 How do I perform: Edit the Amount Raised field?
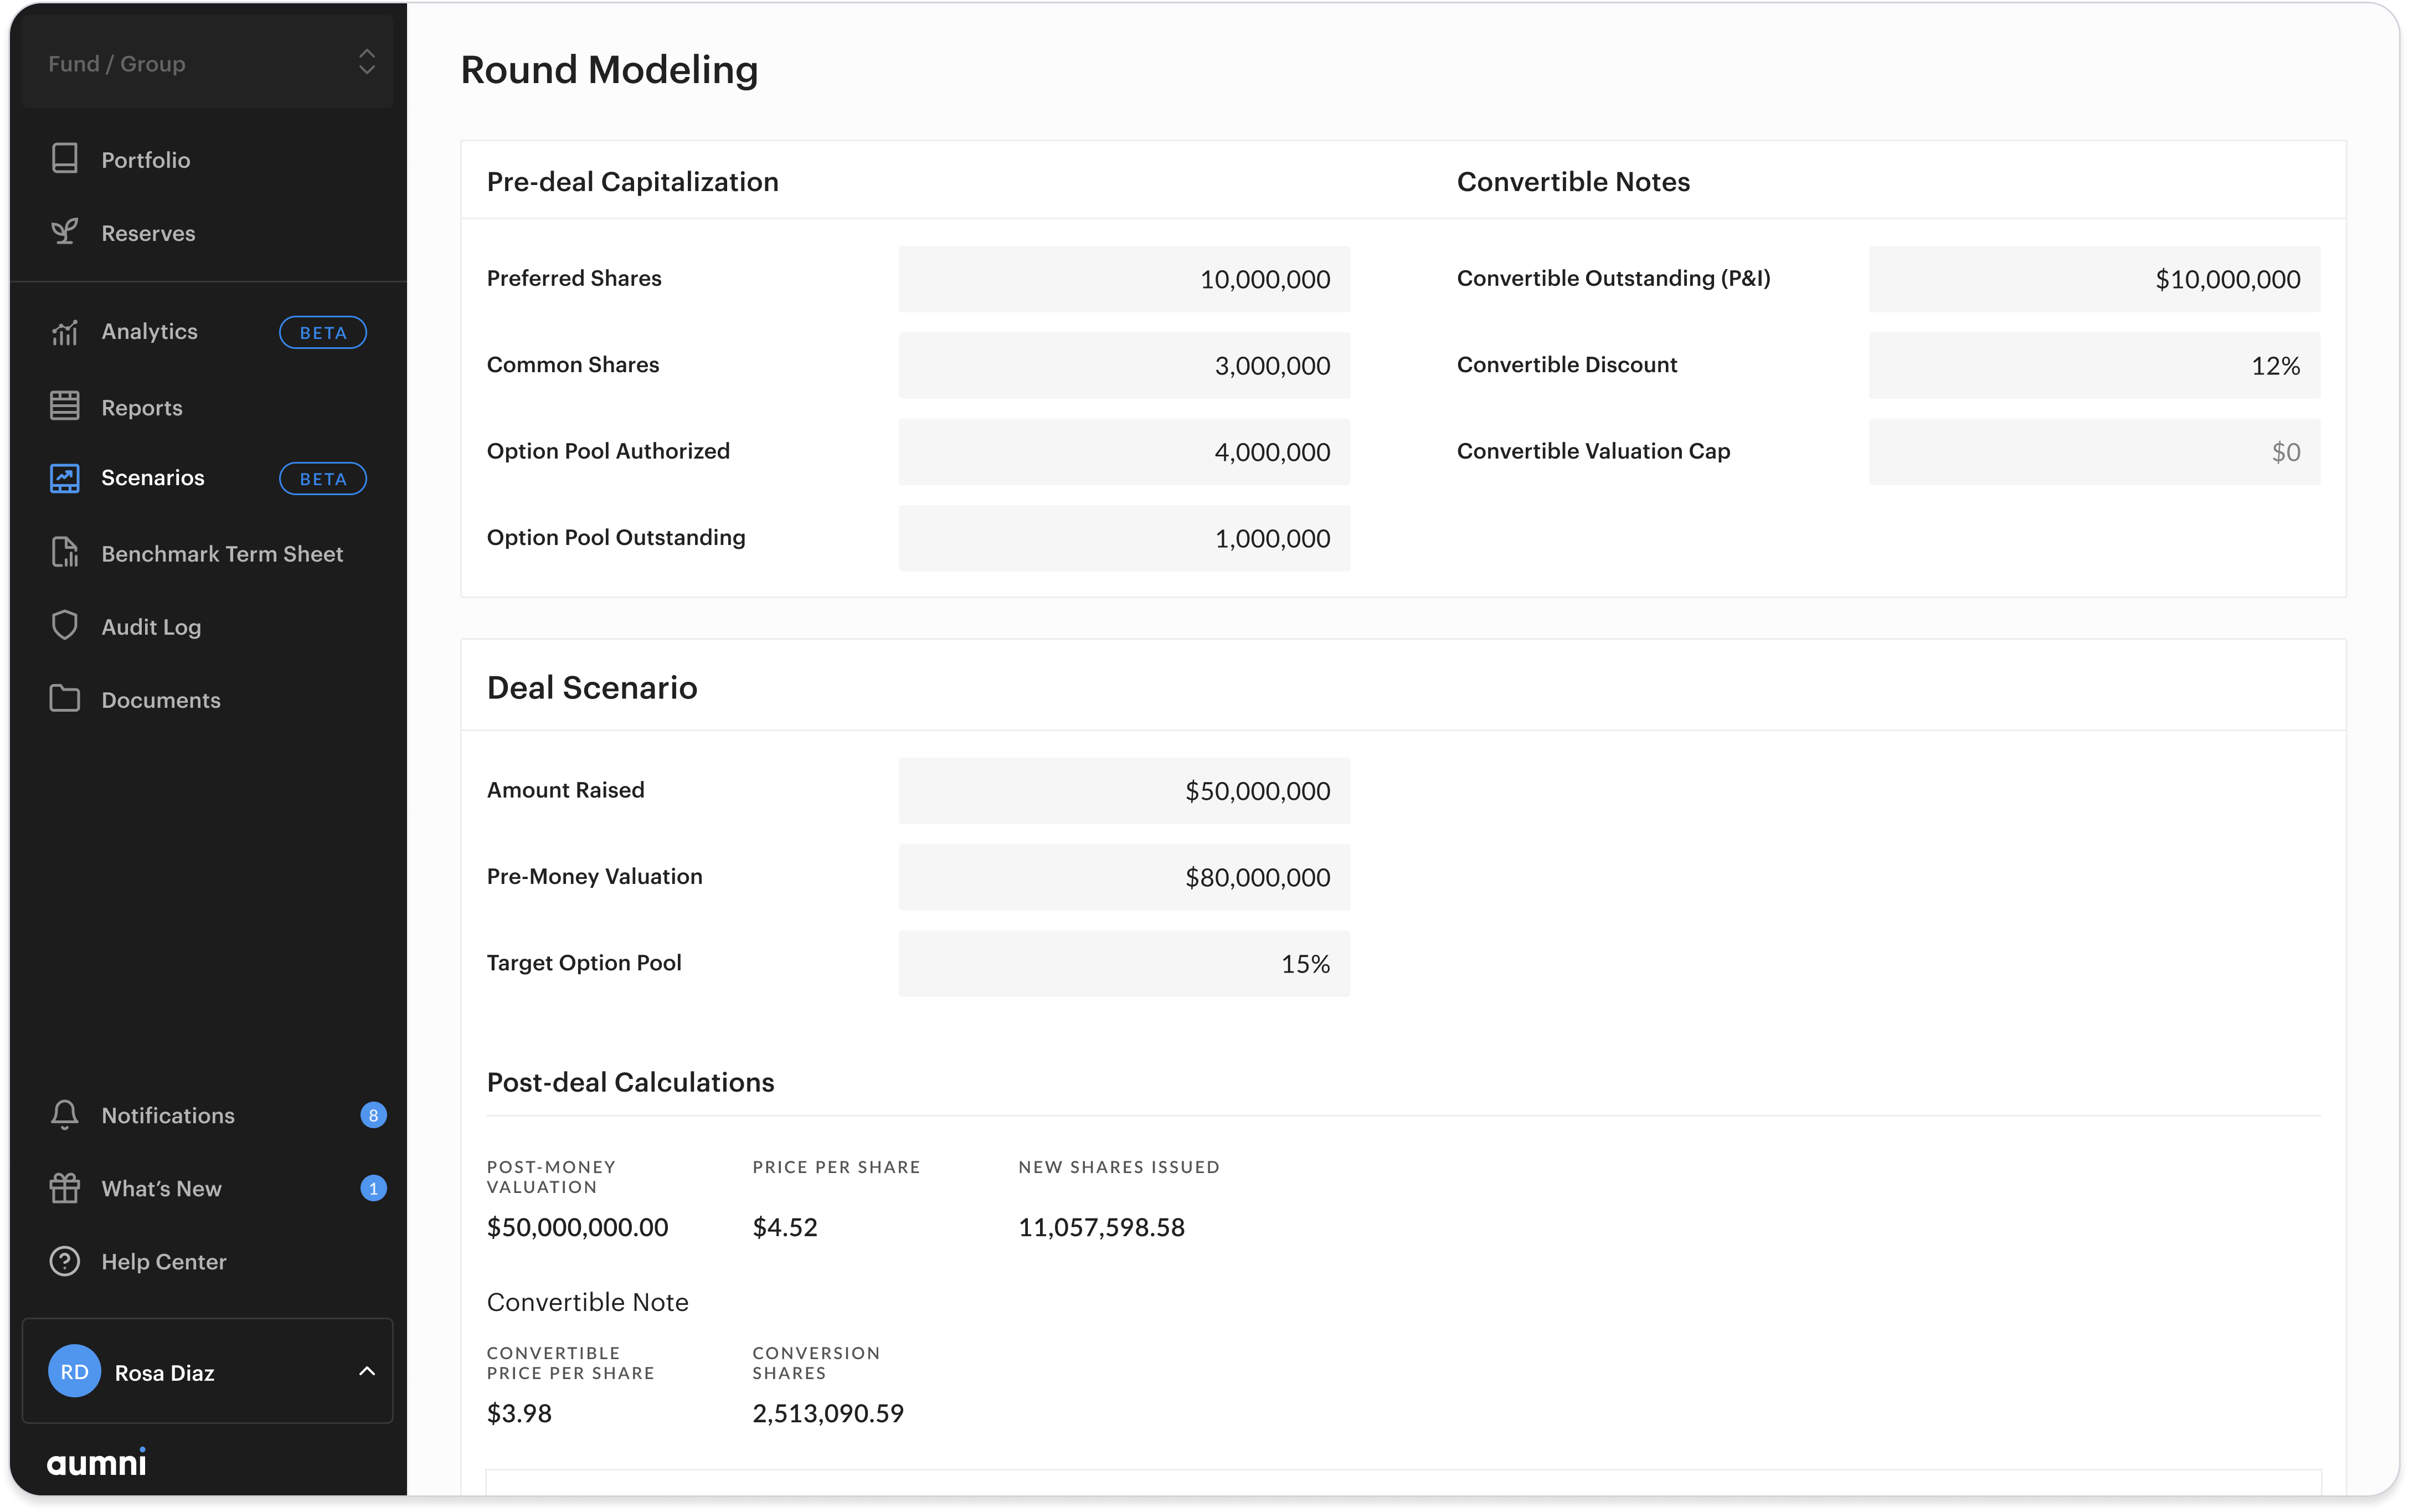click(1125, 791)
